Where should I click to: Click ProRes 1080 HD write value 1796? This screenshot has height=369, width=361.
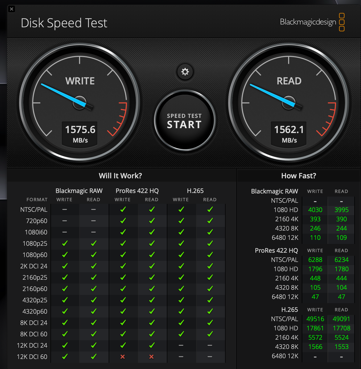coord(315,269)
